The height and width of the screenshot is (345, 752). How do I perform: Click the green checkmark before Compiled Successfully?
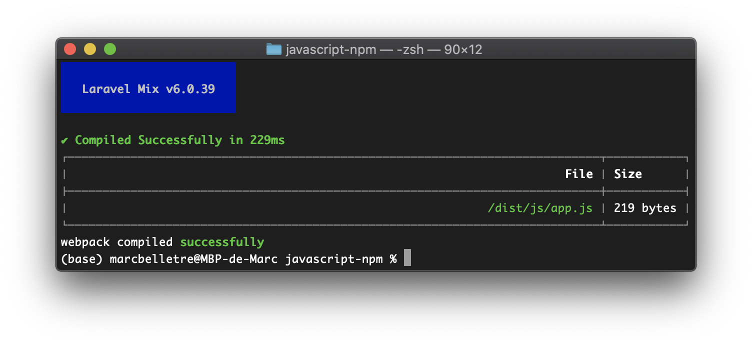pos(64,140)
